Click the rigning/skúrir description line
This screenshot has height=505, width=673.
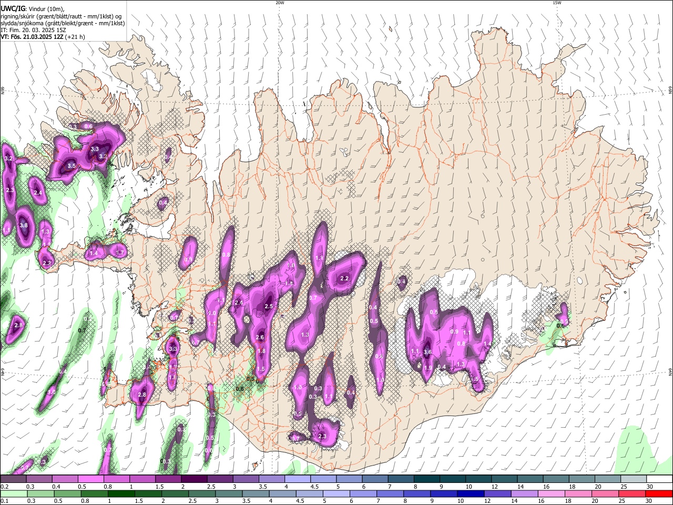61,16
